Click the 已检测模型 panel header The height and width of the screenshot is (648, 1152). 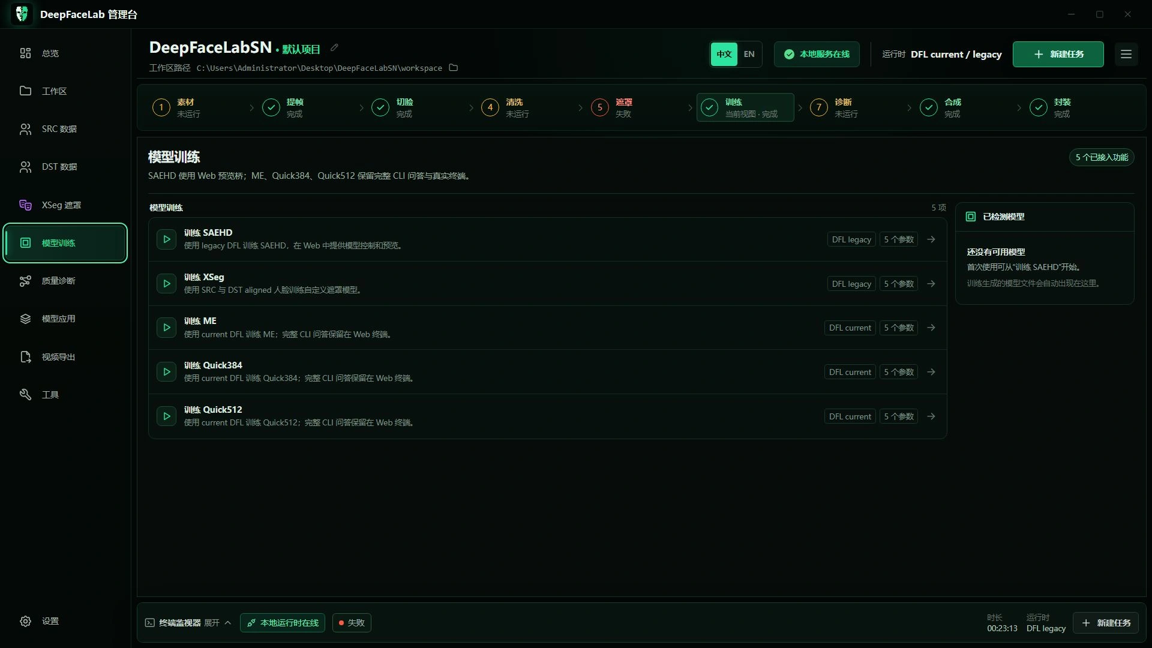(x=1045, y=217)
